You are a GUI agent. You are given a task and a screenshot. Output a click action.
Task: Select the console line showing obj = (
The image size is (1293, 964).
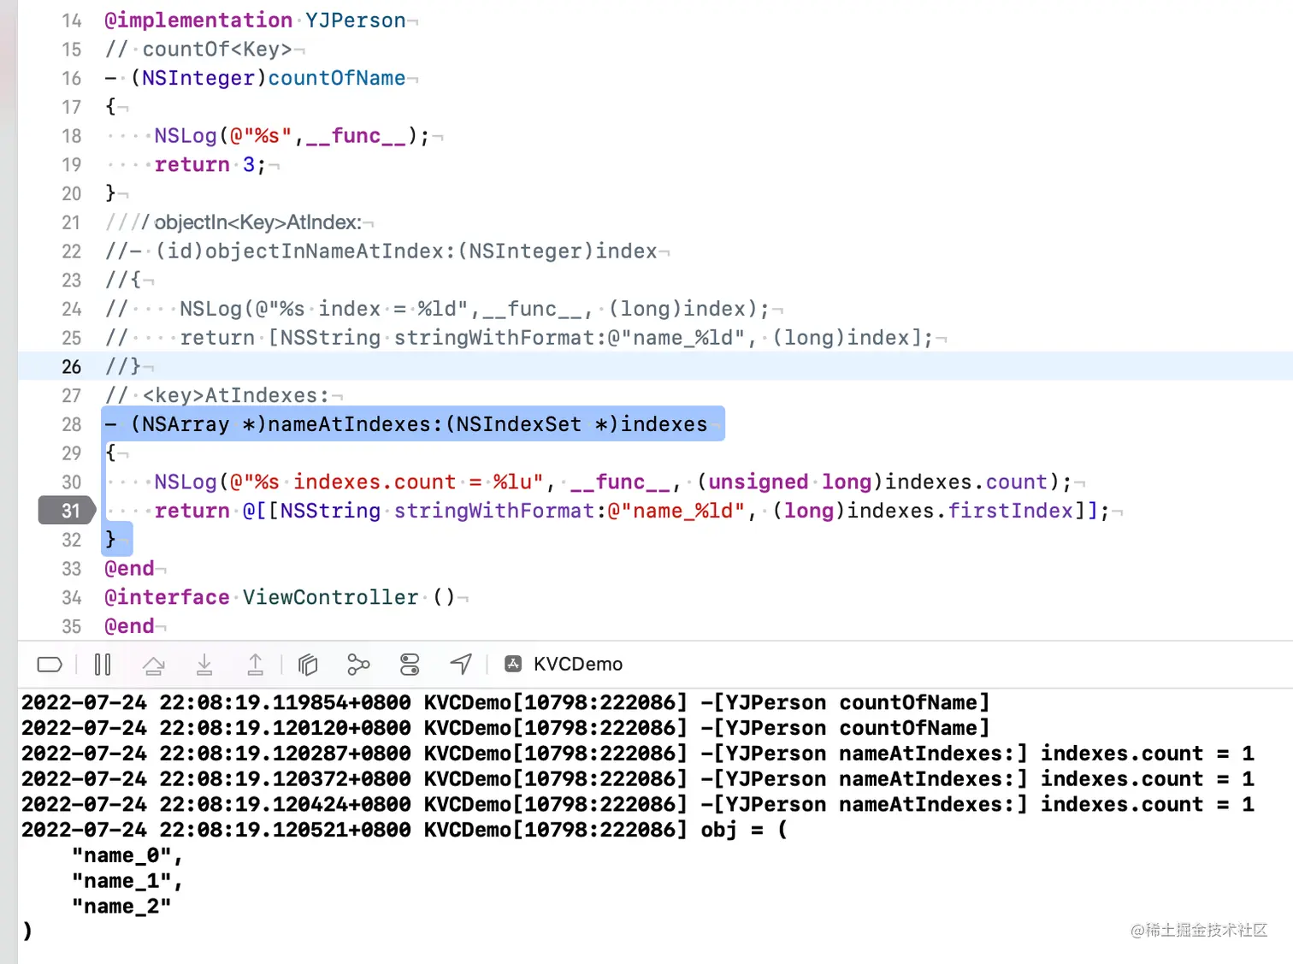coord(402,829)
